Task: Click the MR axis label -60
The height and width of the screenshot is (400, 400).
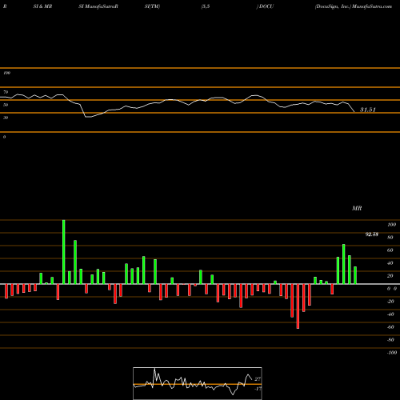Action: pos(390,327)
